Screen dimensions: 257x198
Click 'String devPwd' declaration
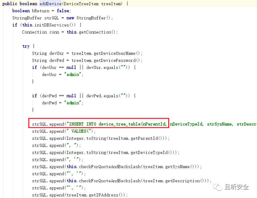[x=48, y=60]
